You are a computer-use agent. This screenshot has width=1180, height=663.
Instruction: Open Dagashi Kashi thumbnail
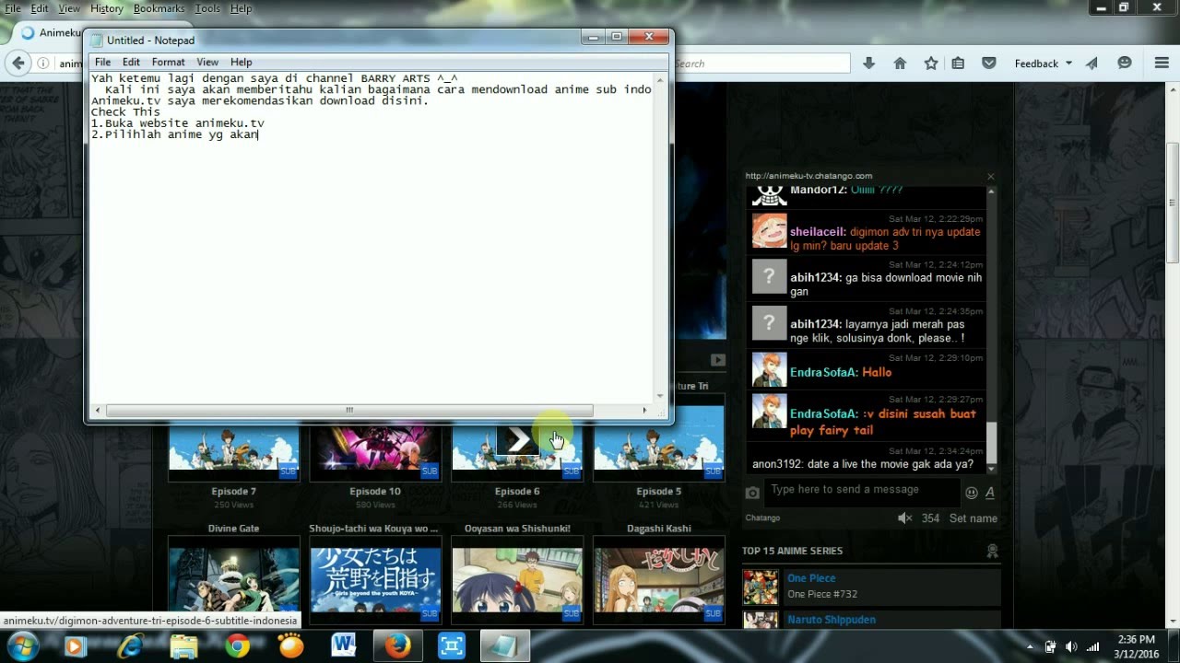(659, 581)
